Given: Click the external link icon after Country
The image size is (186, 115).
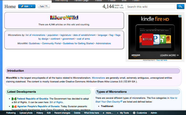Looking at the screenshot, I should (121, 101).
